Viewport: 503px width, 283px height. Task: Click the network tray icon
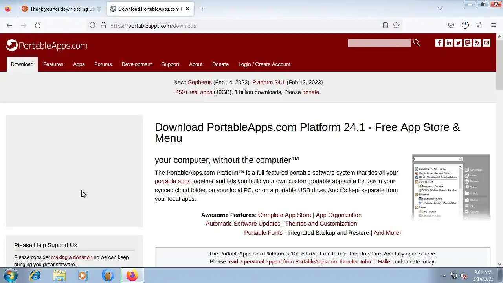pyautogui.click(x=454, y=276)
